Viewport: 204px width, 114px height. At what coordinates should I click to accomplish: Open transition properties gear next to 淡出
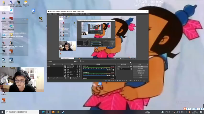[x=131, y=67]
